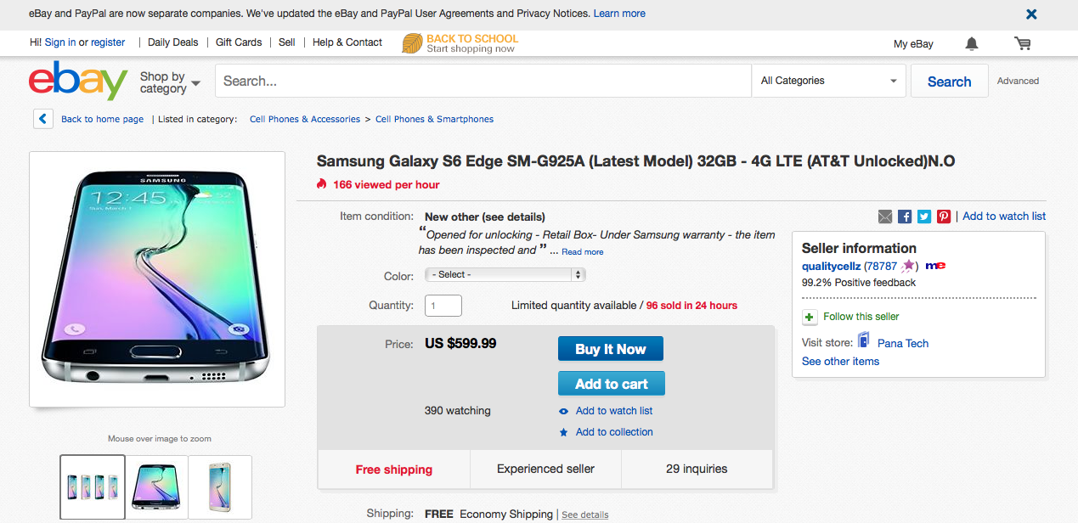Click the green Follow seller plus icon

tap(810, 317)
